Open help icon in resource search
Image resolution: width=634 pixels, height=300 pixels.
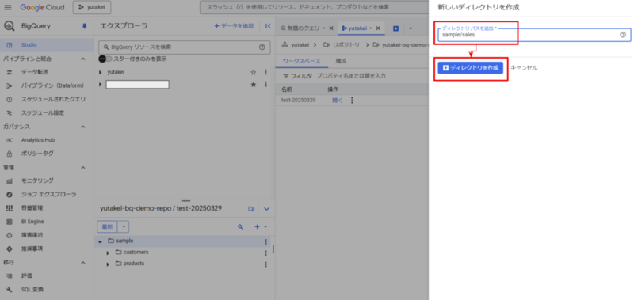pyautogui.click(x=262, y=47)
